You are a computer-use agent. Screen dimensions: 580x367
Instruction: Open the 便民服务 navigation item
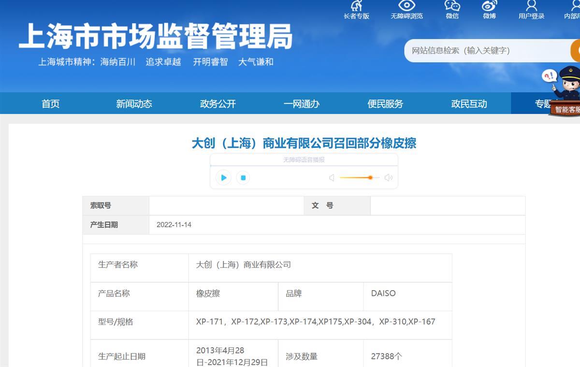click(x=385, y=104)
